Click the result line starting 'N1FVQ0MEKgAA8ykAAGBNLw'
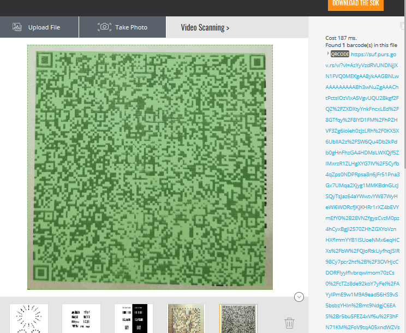406x333 pixels. point(362,76)
